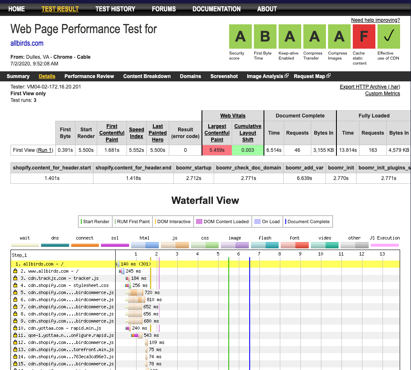Click the lock icon on torefront.min.js row 13
This screenshot has width=411, height=370.
tap(15, 349)
